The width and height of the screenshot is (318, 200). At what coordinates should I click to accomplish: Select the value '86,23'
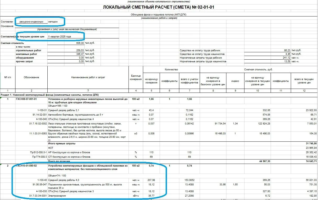click(287, 50)
